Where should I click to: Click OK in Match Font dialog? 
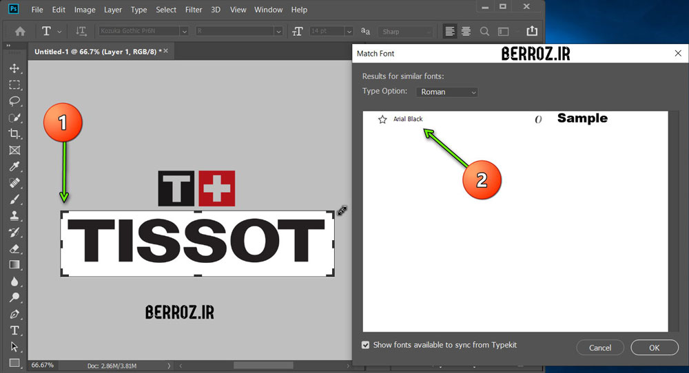pos(655,348)
